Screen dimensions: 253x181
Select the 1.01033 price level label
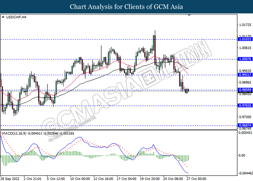pos(245,39)
